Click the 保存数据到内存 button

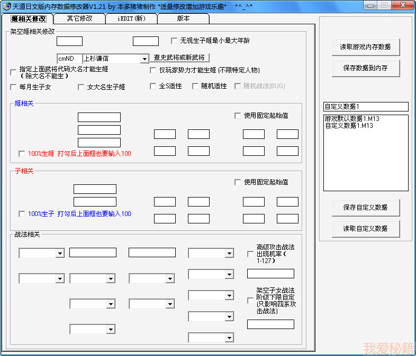(365, 68)
